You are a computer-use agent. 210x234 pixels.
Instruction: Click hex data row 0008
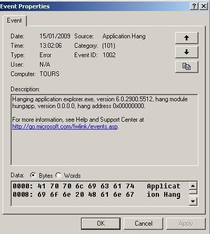pyautogui.click(x=96, y=195)
